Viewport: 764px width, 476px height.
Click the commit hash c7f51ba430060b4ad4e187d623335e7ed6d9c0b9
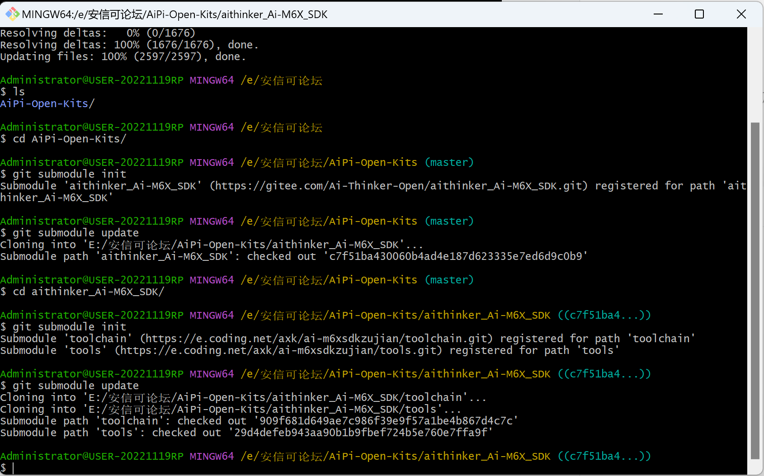456,256
